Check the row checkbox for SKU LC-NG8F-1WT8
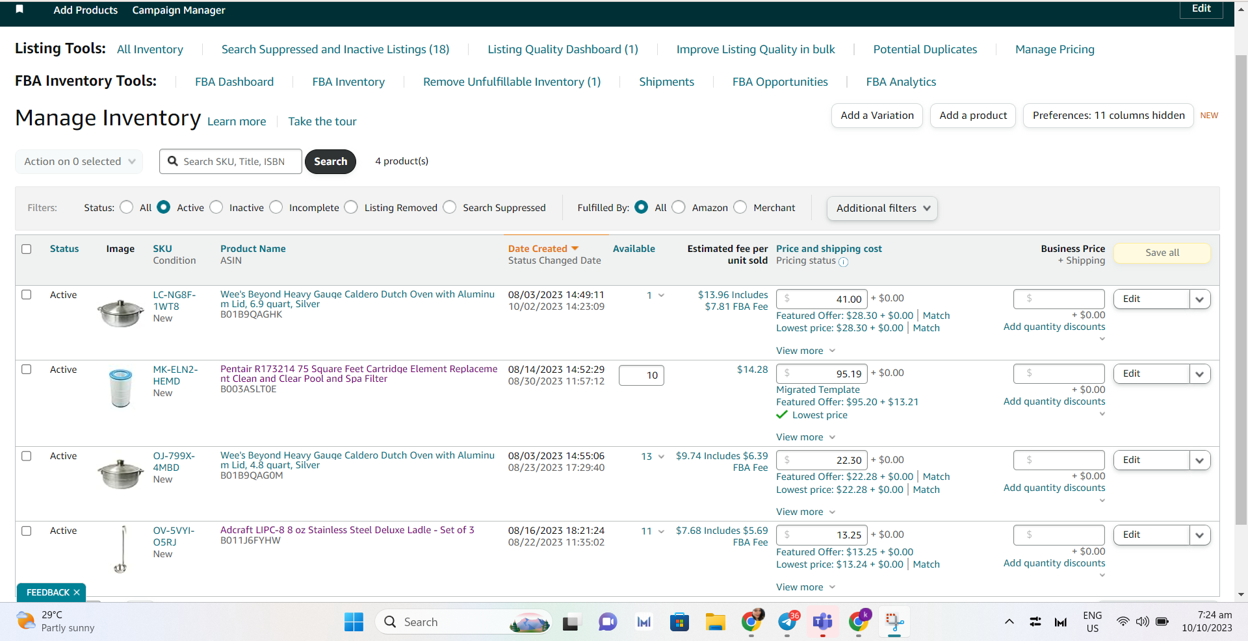This screenshot has width=1248, height=641. coord(27,294)
